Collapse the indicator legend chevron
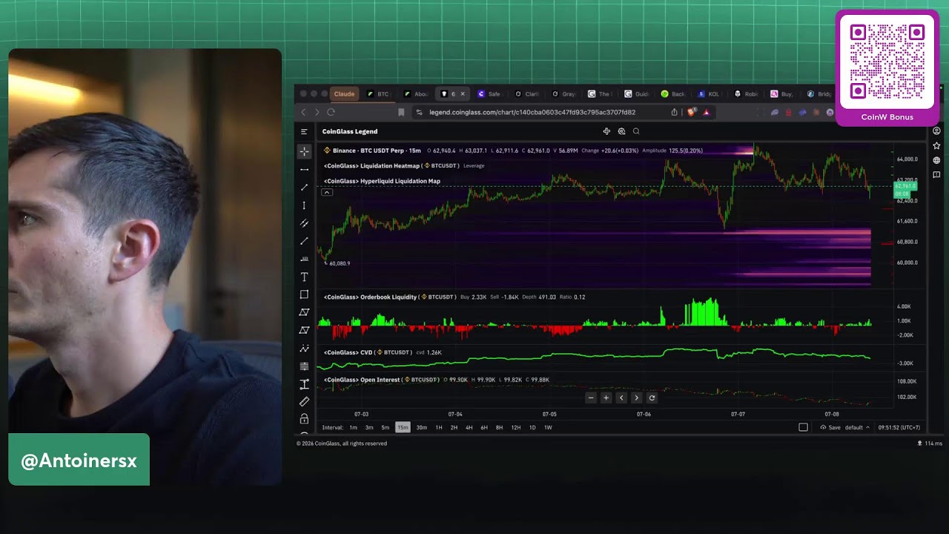This screenshot has width=949, height=534. (326, 193)
